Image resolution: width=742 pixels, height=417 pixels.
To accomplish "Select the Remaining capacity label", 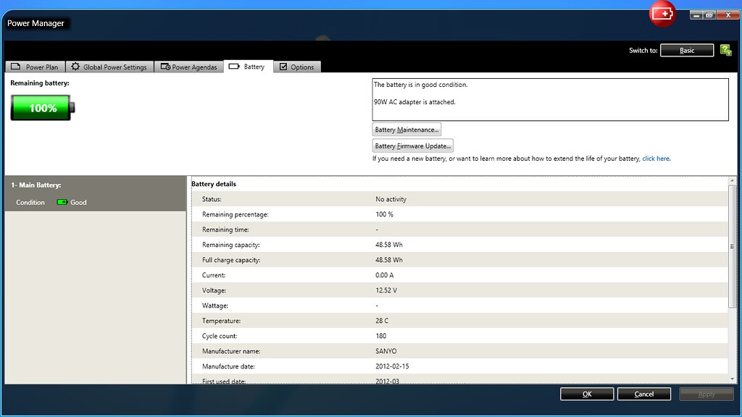I will click(x=231, y=245).
